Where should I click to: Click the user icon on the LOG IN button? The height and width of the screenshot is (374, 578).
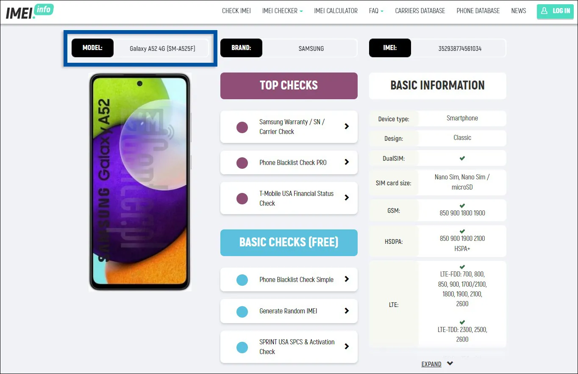pos(545,11)
